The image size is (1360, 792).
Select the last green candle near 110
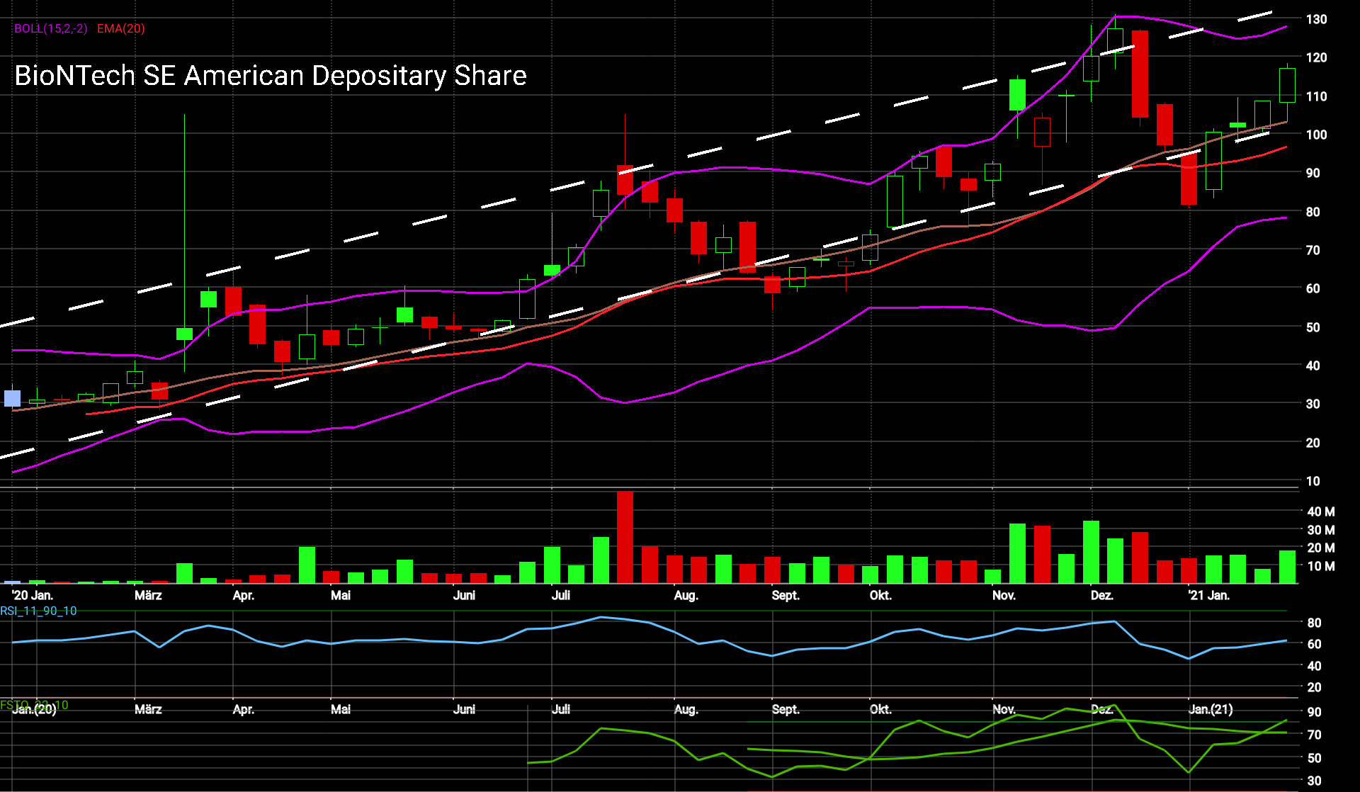(x=1287, y=85)
